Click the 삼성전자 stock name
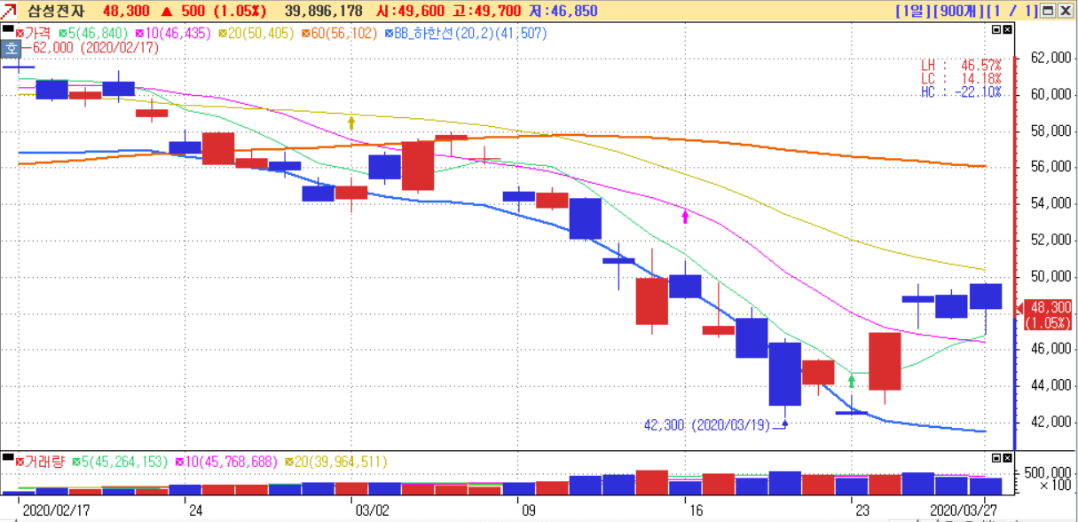This screenshot has height=522, width=1078. (57, 12)
